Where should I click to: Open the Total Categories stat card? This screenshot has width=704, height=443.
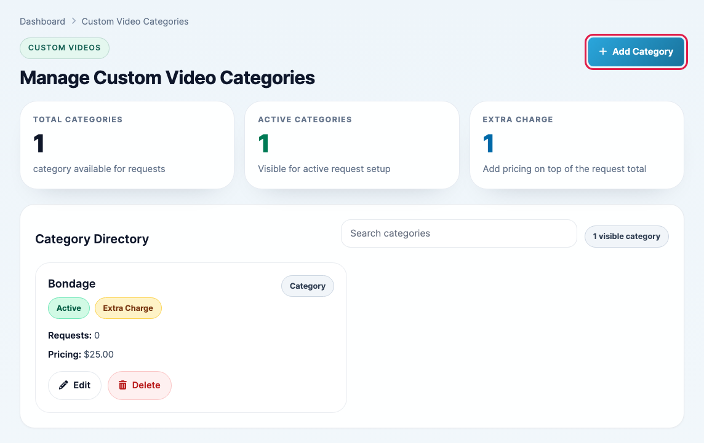[127, 145]
